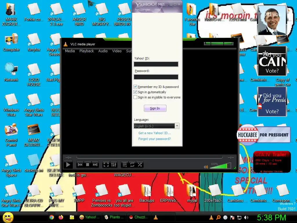The image size is (297, 223).
Task: Select the Computer desktop icon
Action: click(11, 42)
